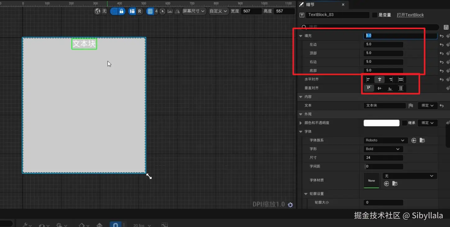Open the 自定义 size mode dropdown
The width and height of the screenshot is (450, 227).
(x=219, y=11)
